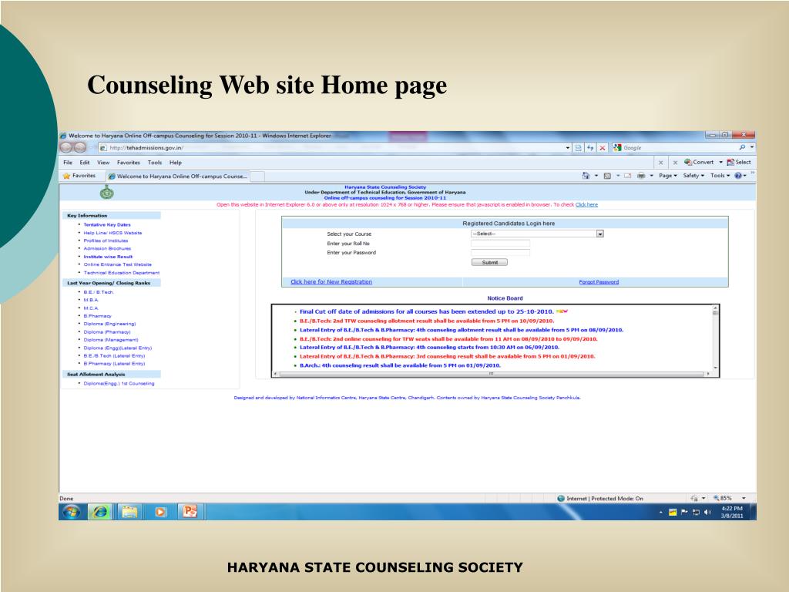Open M.B.A. closing ranks link
The image size is (789, 592).
click(x=91, y=300)
